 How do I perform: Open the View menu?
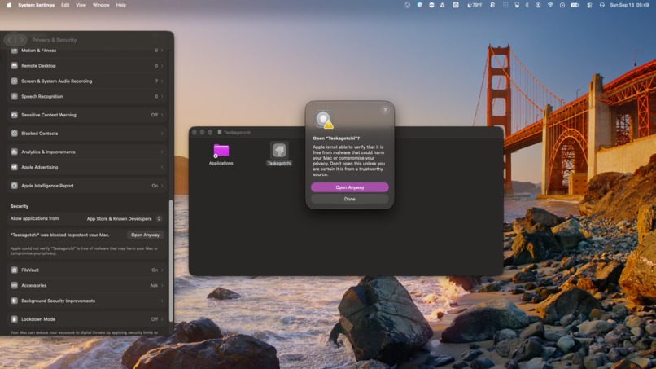81,5
